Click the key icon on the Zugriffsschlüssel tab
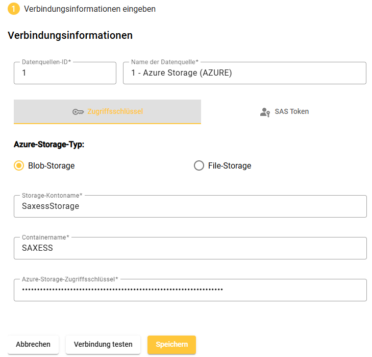372x357 pixels. click(78, 112)
